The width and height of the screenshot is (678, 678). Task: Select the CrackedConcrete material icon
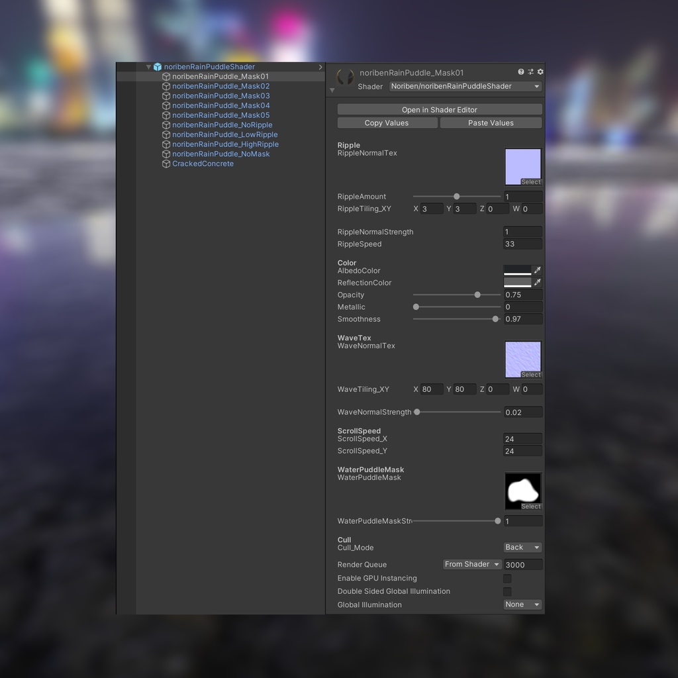166,164
